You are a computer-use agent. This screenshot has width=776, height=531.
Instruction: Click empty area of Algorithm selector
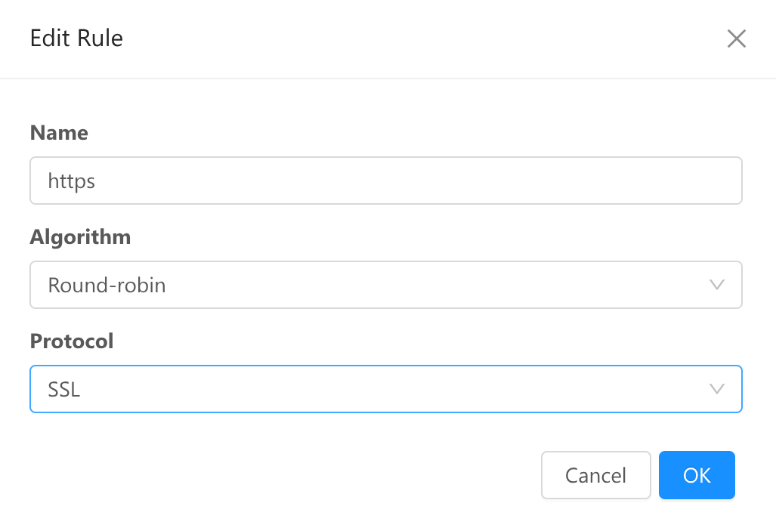pos(453,285)
